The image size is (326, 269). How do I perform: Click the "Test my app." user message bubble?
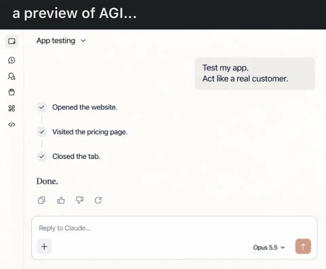[x=255, y=73]
